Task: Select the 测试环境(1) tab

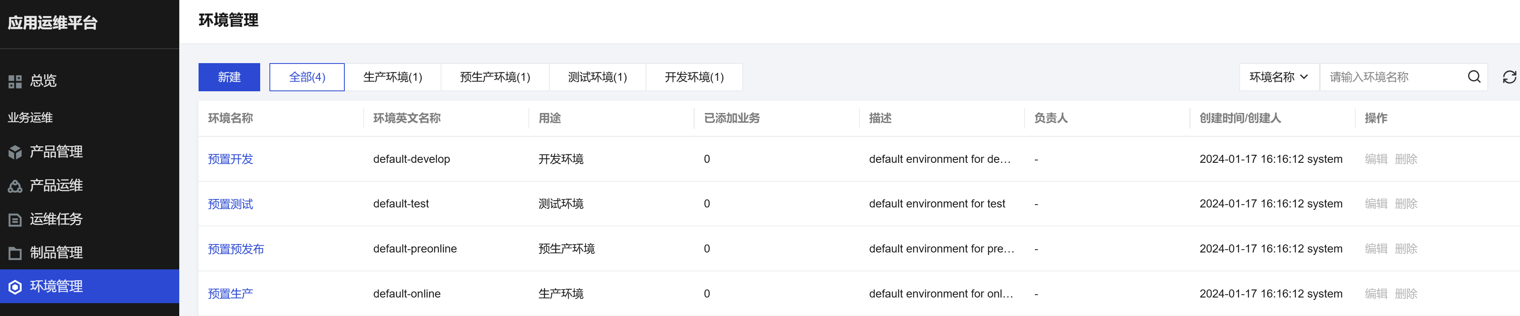Action: point(597,77)
